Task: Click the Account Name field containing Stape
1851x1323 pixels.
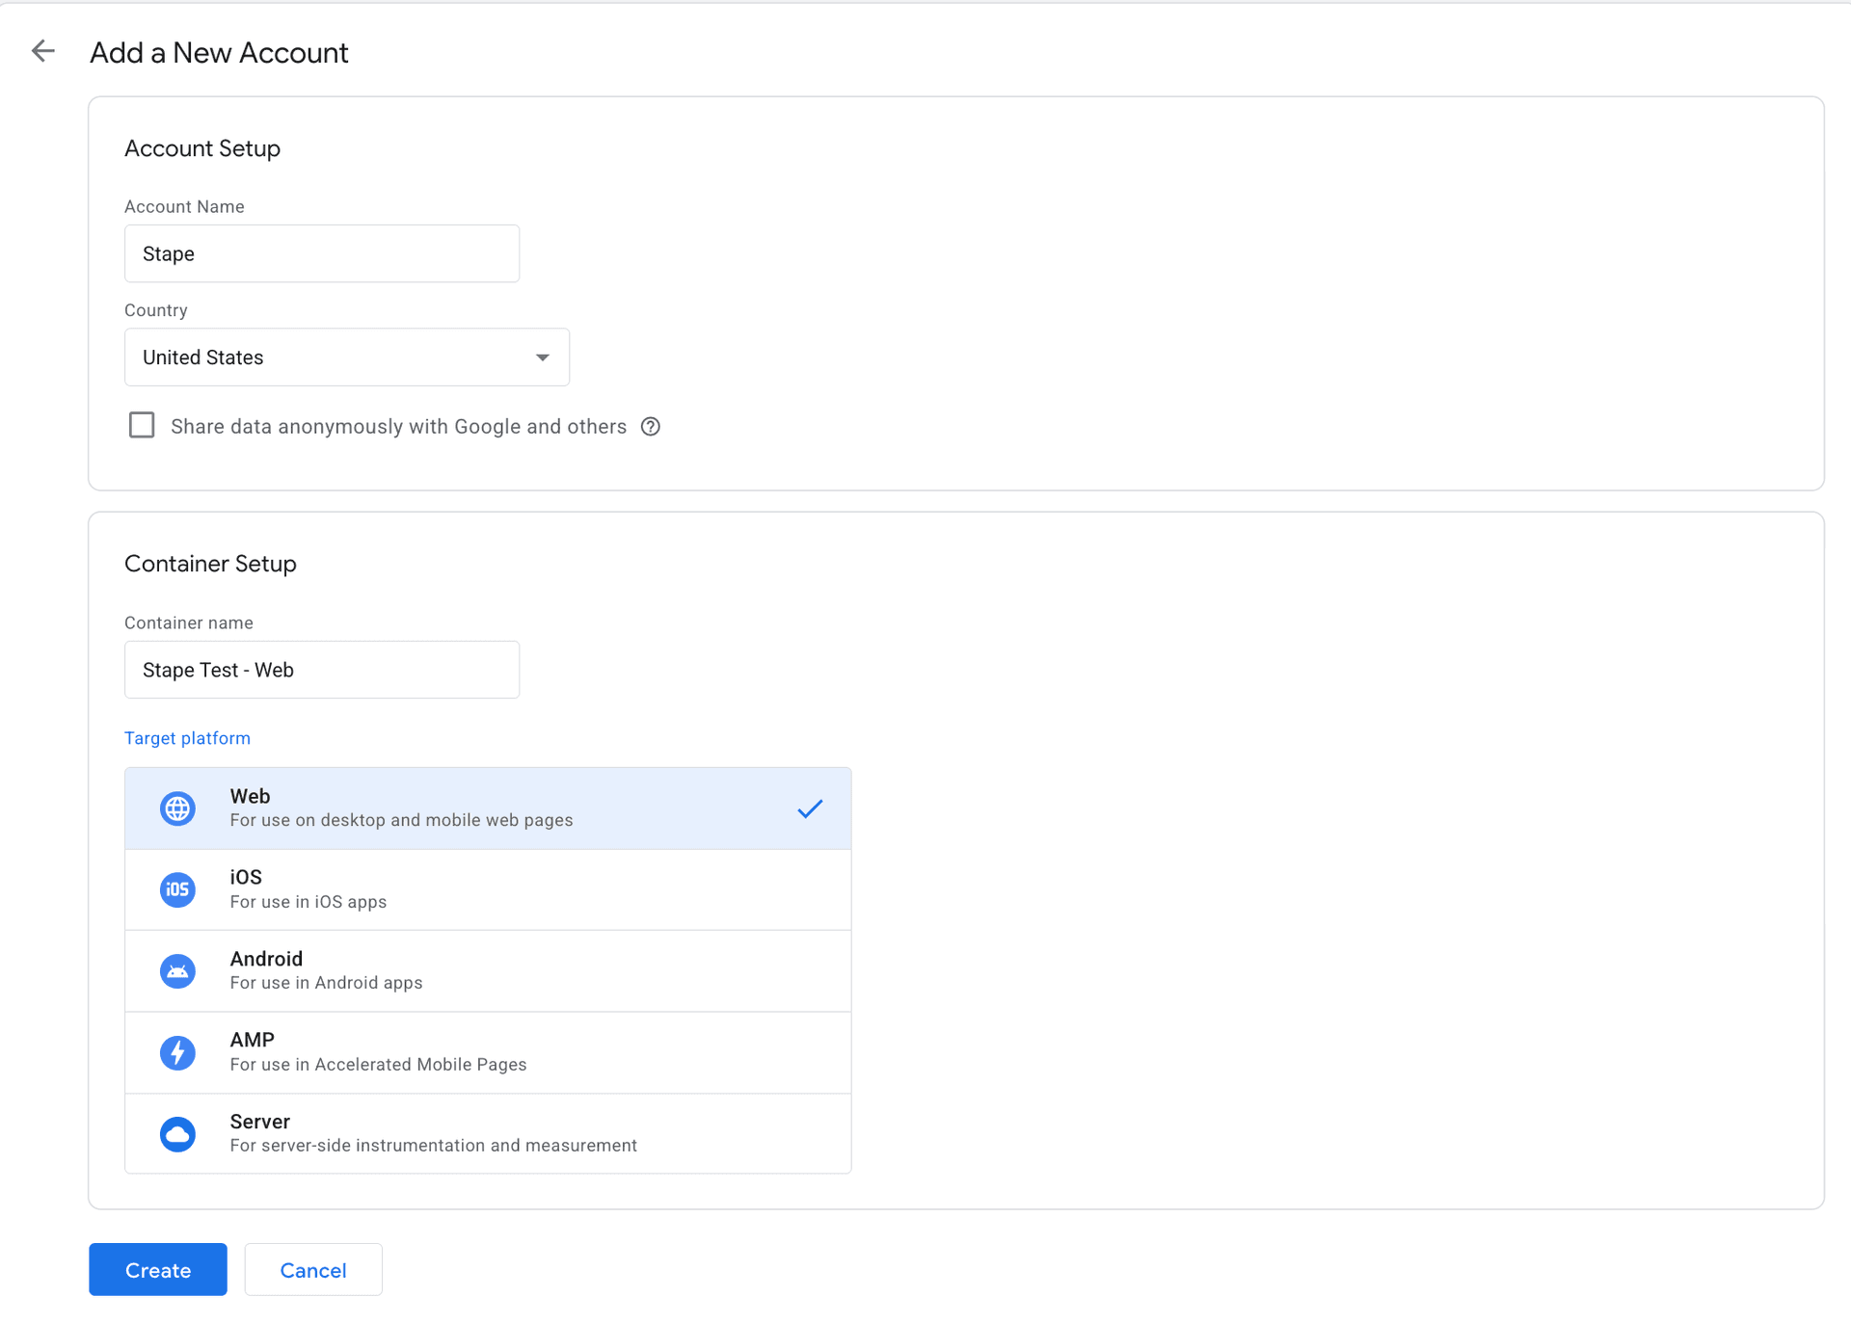Action: (321, 253)
